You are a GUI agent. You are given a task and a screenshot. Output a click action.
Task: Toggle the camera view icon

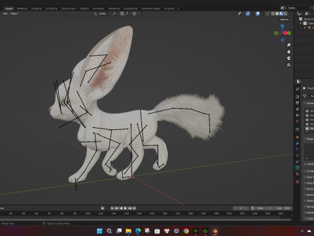point(288,58)
